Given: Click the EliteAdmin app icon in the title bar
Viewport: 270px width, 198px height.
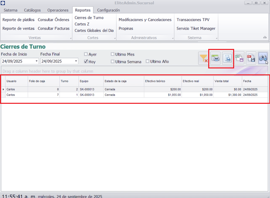Looking at the screenshot, I should click(3, 3).
